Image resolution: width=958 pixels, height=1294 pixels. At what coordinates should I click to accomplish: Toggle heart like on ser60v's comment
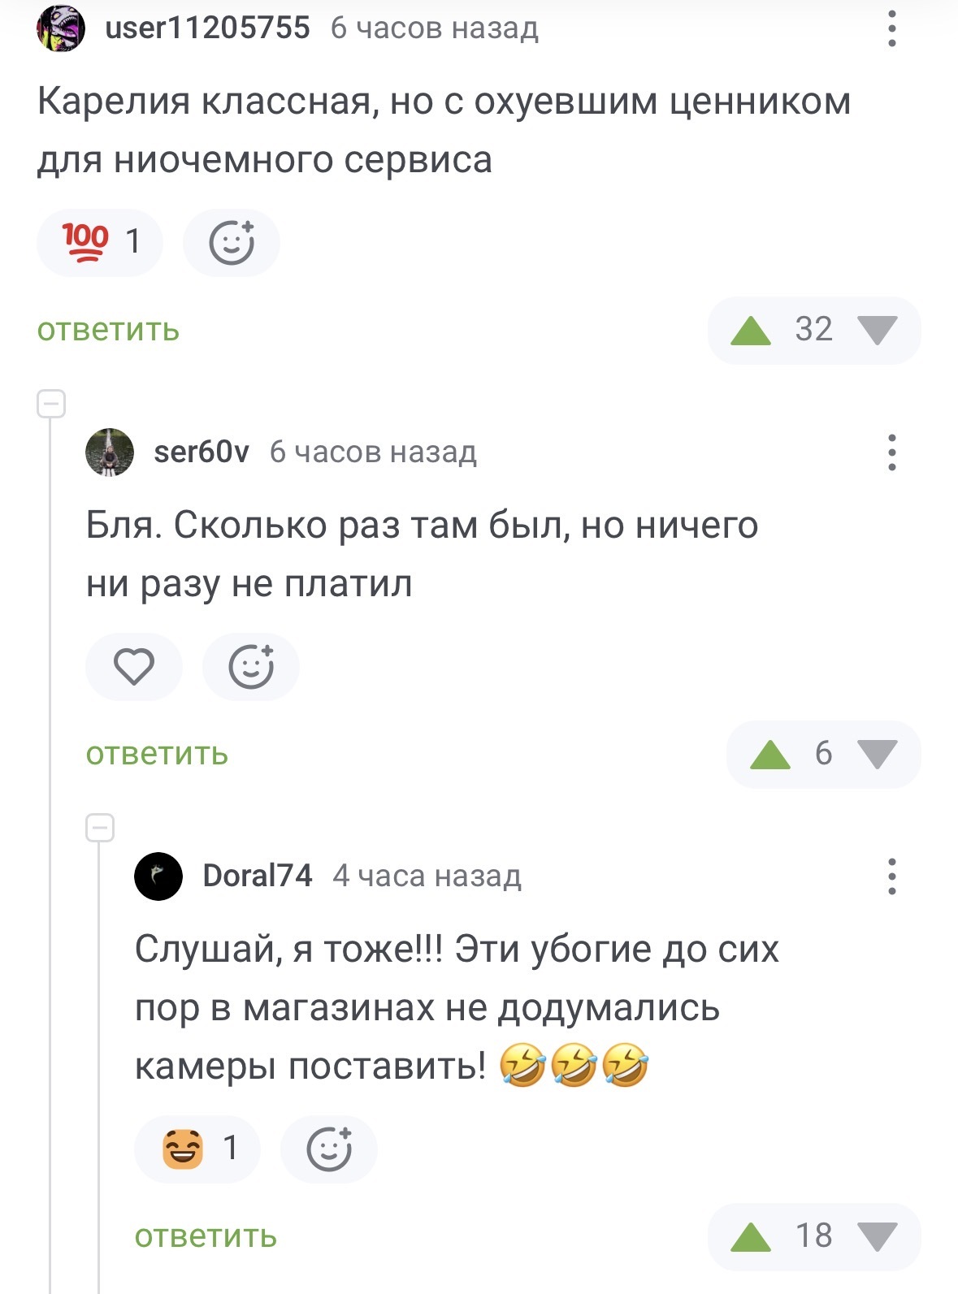(134, 667)
